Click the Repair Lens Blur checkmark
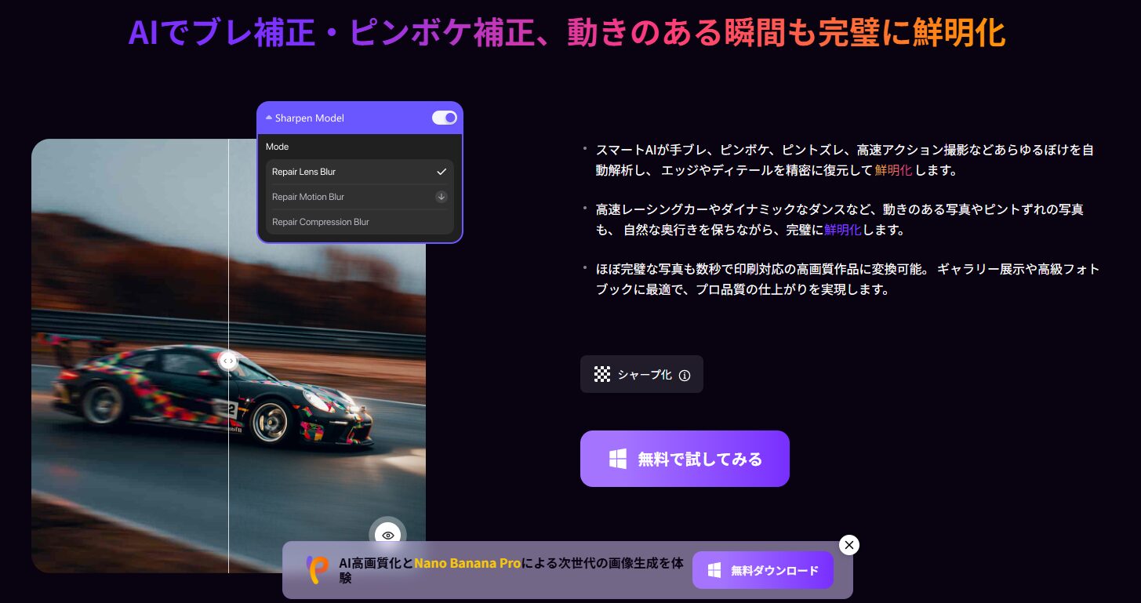 pyautogui.click(x=442, y=172)
